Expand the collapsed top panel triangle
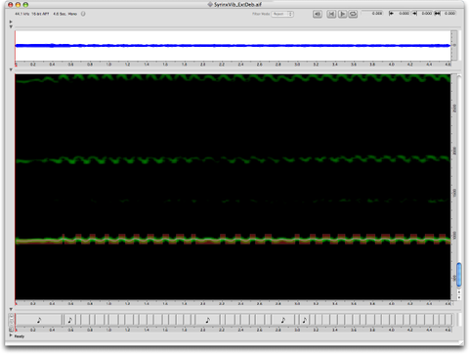 (11, 22)
